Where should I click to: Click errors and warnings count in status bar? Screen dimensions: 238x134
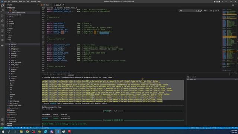coord(7,128)
